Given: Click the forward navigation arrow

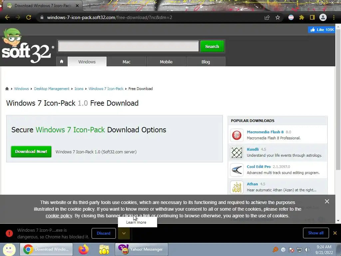Looking at the screenshot, I should [18, 17].
